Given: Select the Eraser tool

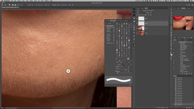Looking at the screenshot, I should (171, 29).
